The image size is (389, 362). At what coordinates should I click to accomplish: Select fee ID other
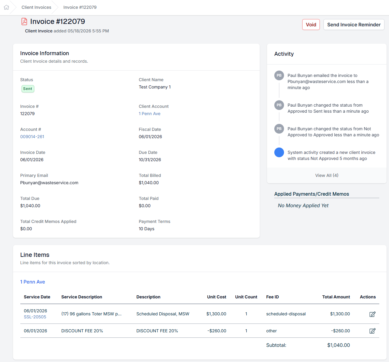pyautogui.click(x=272, y=331)
